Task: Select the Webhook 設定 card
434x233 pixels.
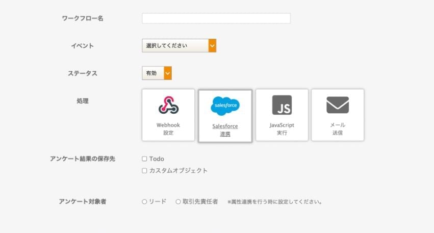Action: pos(168,115)
